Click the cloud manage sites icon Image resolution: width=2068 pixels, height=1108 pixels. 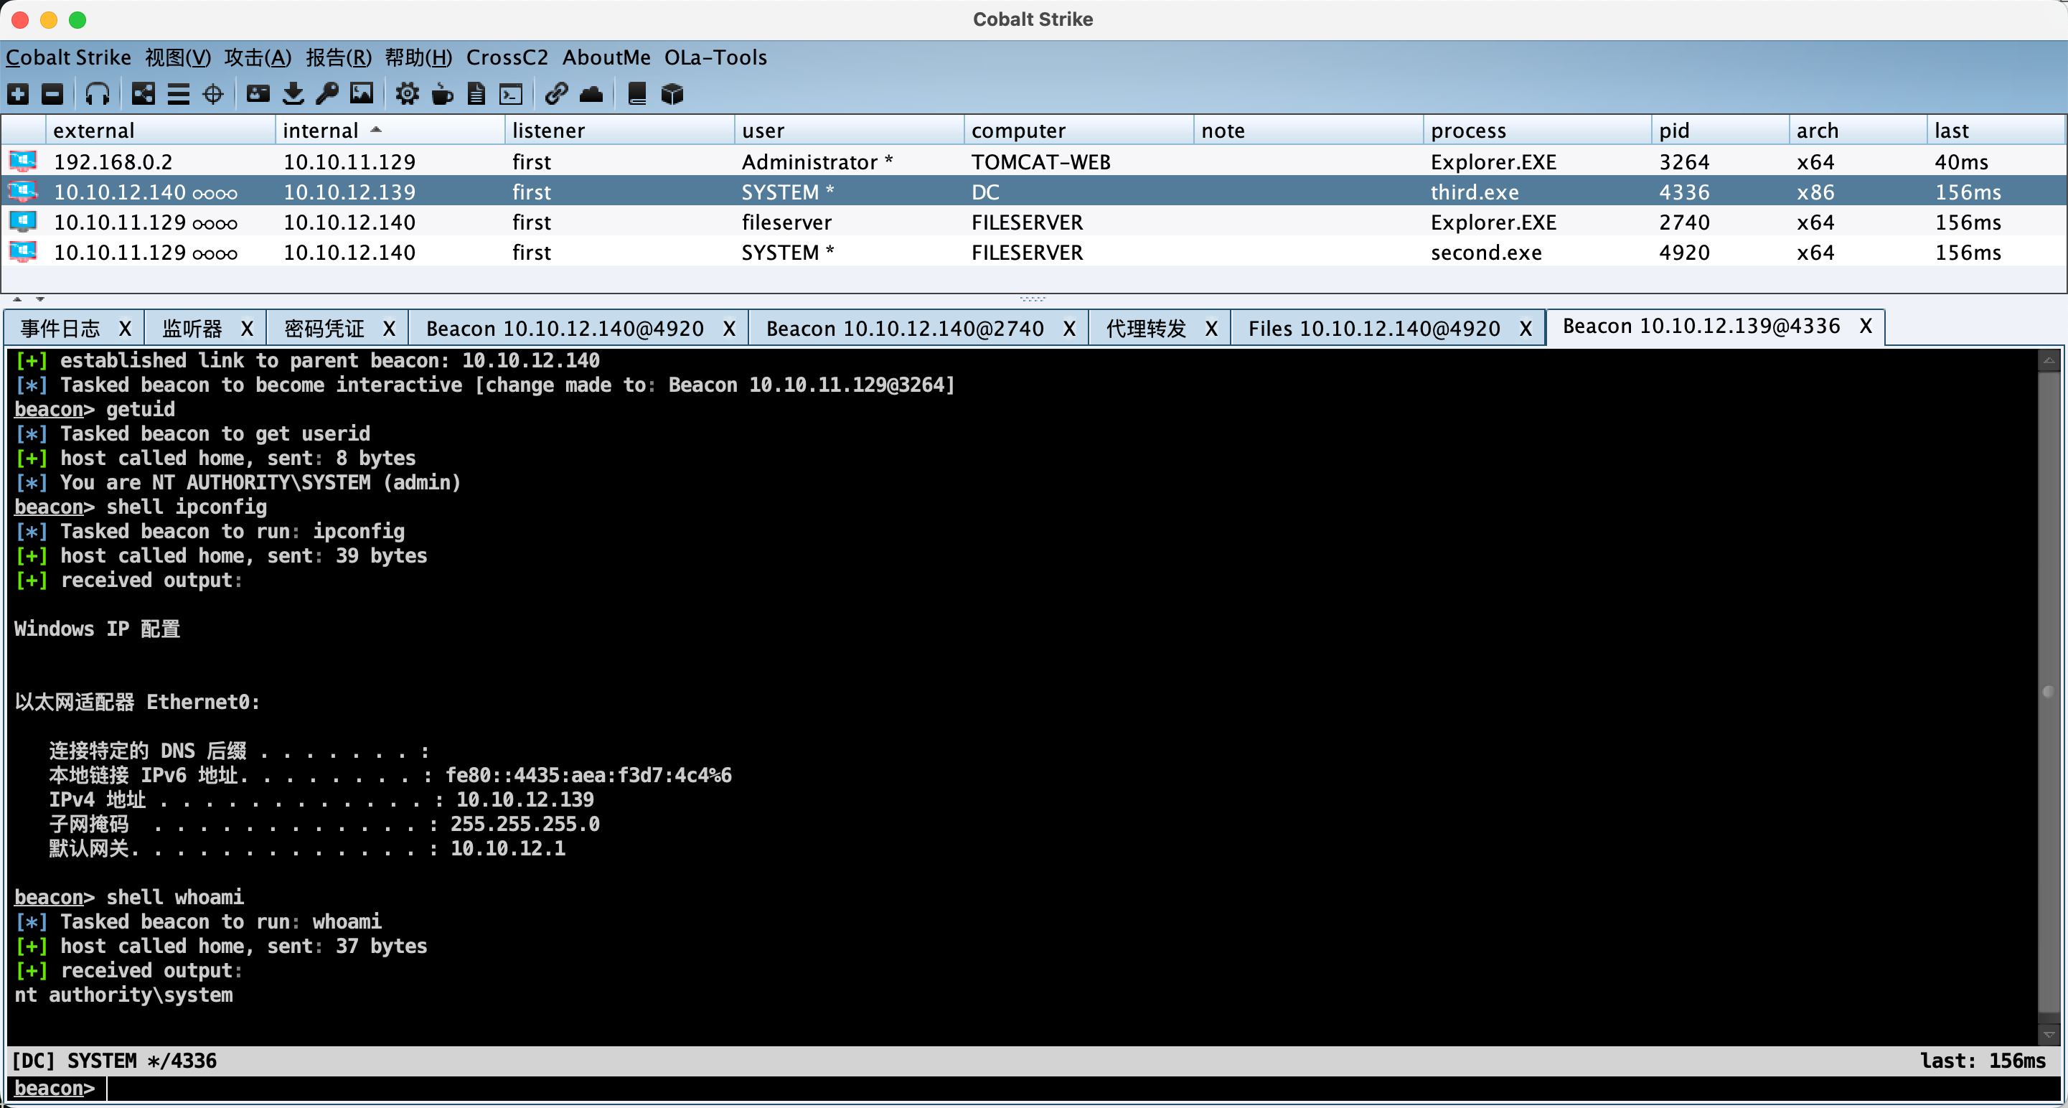coord(591,94)
